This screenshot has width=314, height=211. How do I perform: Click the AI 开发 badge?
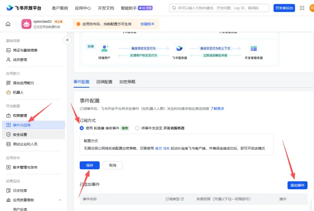[146, 8]
